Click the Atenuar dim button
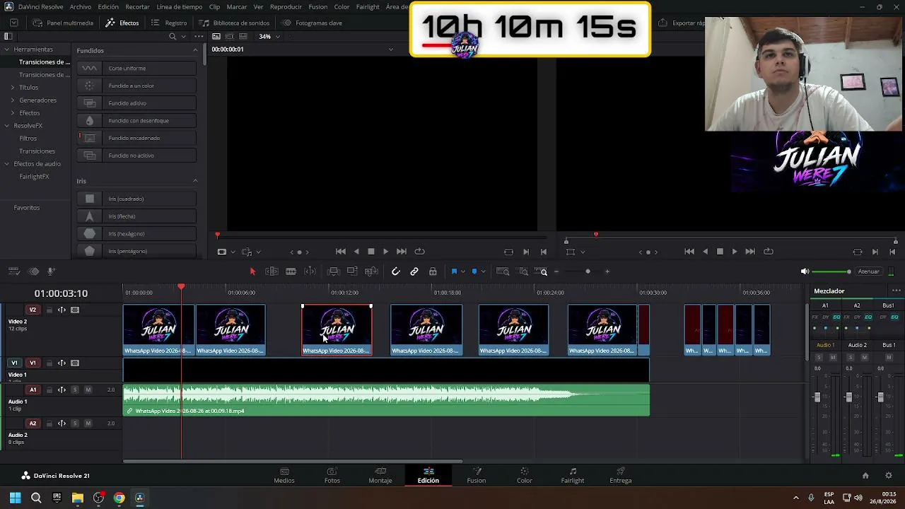The width and height of the screenshot is (905, 509). 869,271
